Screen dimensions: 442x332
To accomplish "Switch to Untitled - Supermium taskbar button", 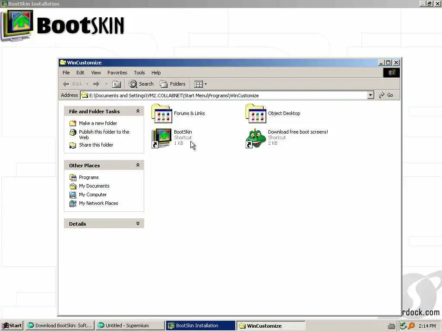I will coord(129,326).
